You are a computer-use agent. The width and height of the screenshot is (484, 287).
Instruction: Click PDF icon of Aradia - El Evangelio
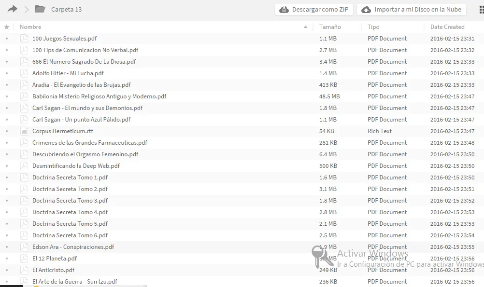coord(24,85)
